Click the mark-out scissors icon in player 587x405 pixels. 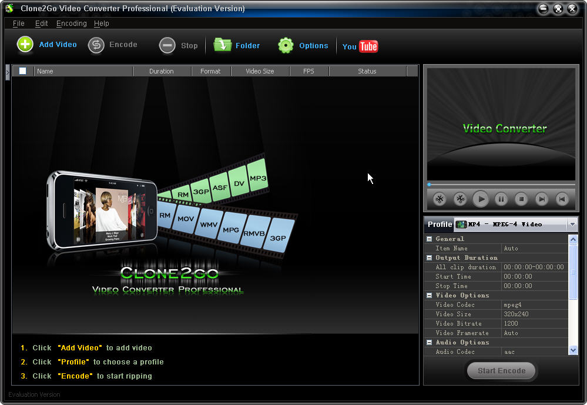[460, 199]
